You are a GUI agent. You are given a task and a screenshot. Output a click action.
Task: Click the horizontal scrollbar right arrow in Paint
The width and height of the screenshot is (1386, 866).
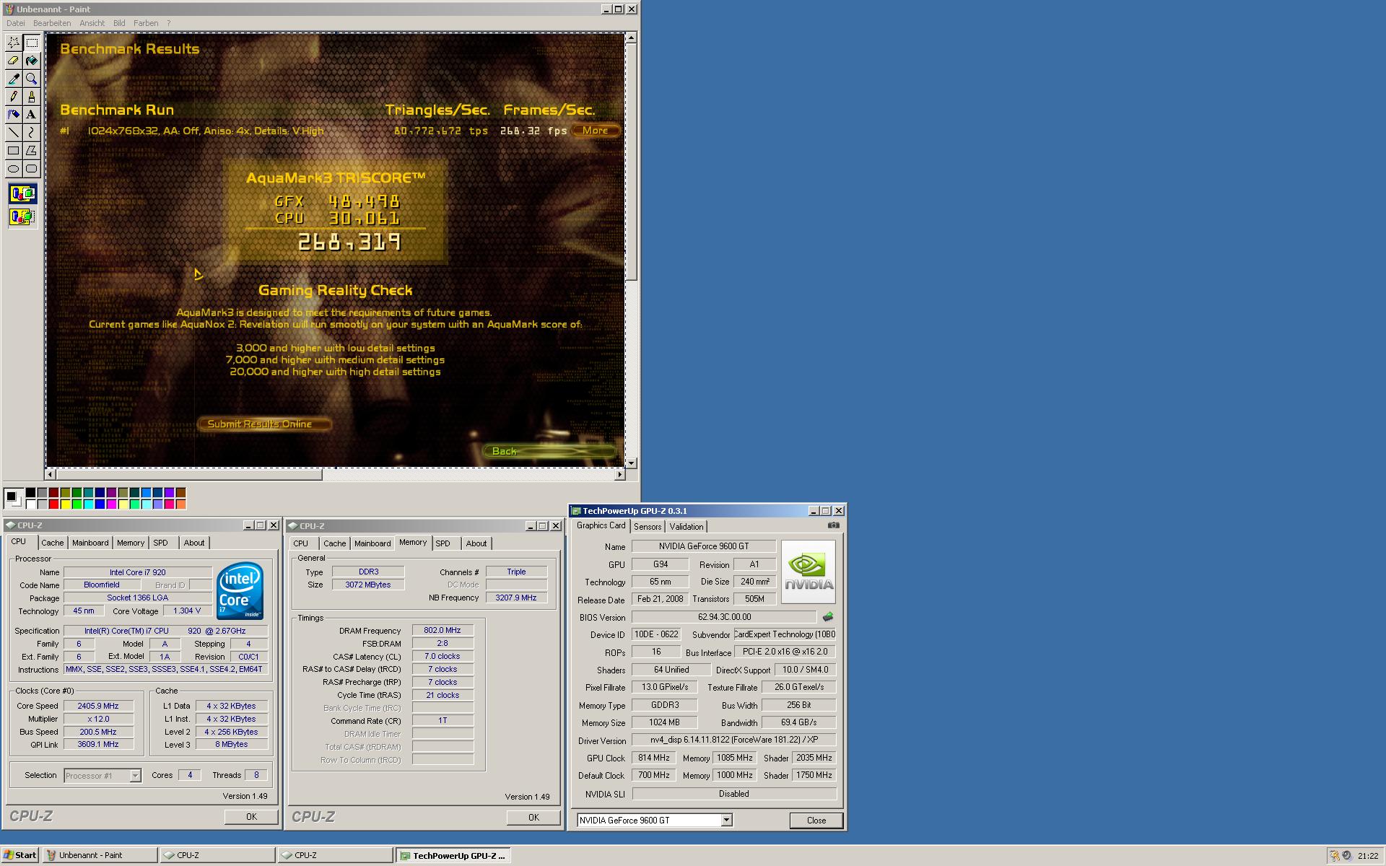(619, 474)
